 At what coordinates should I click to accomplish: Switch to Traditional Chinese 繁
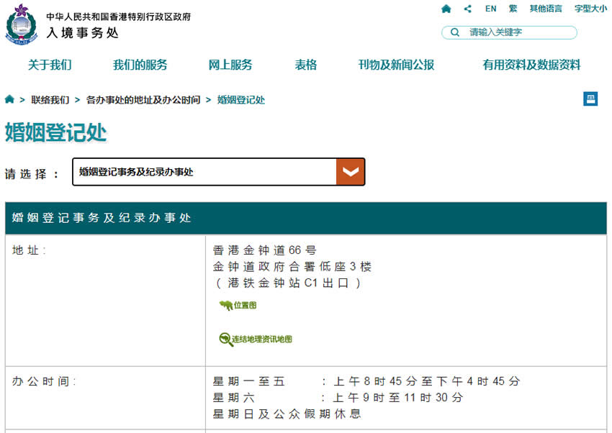(x=513, y=9)
